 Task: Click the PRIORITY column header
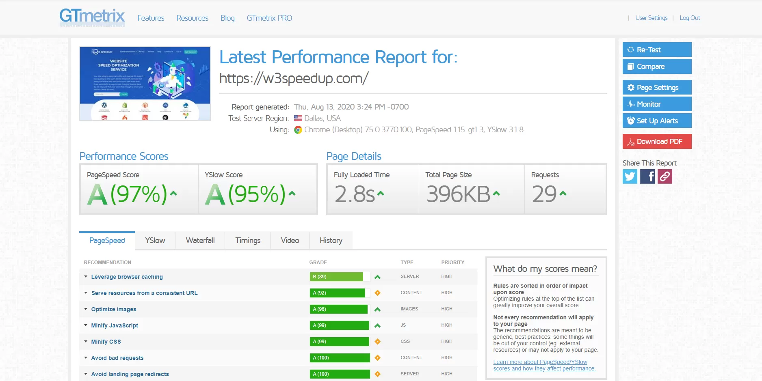(x=452, y=263)
